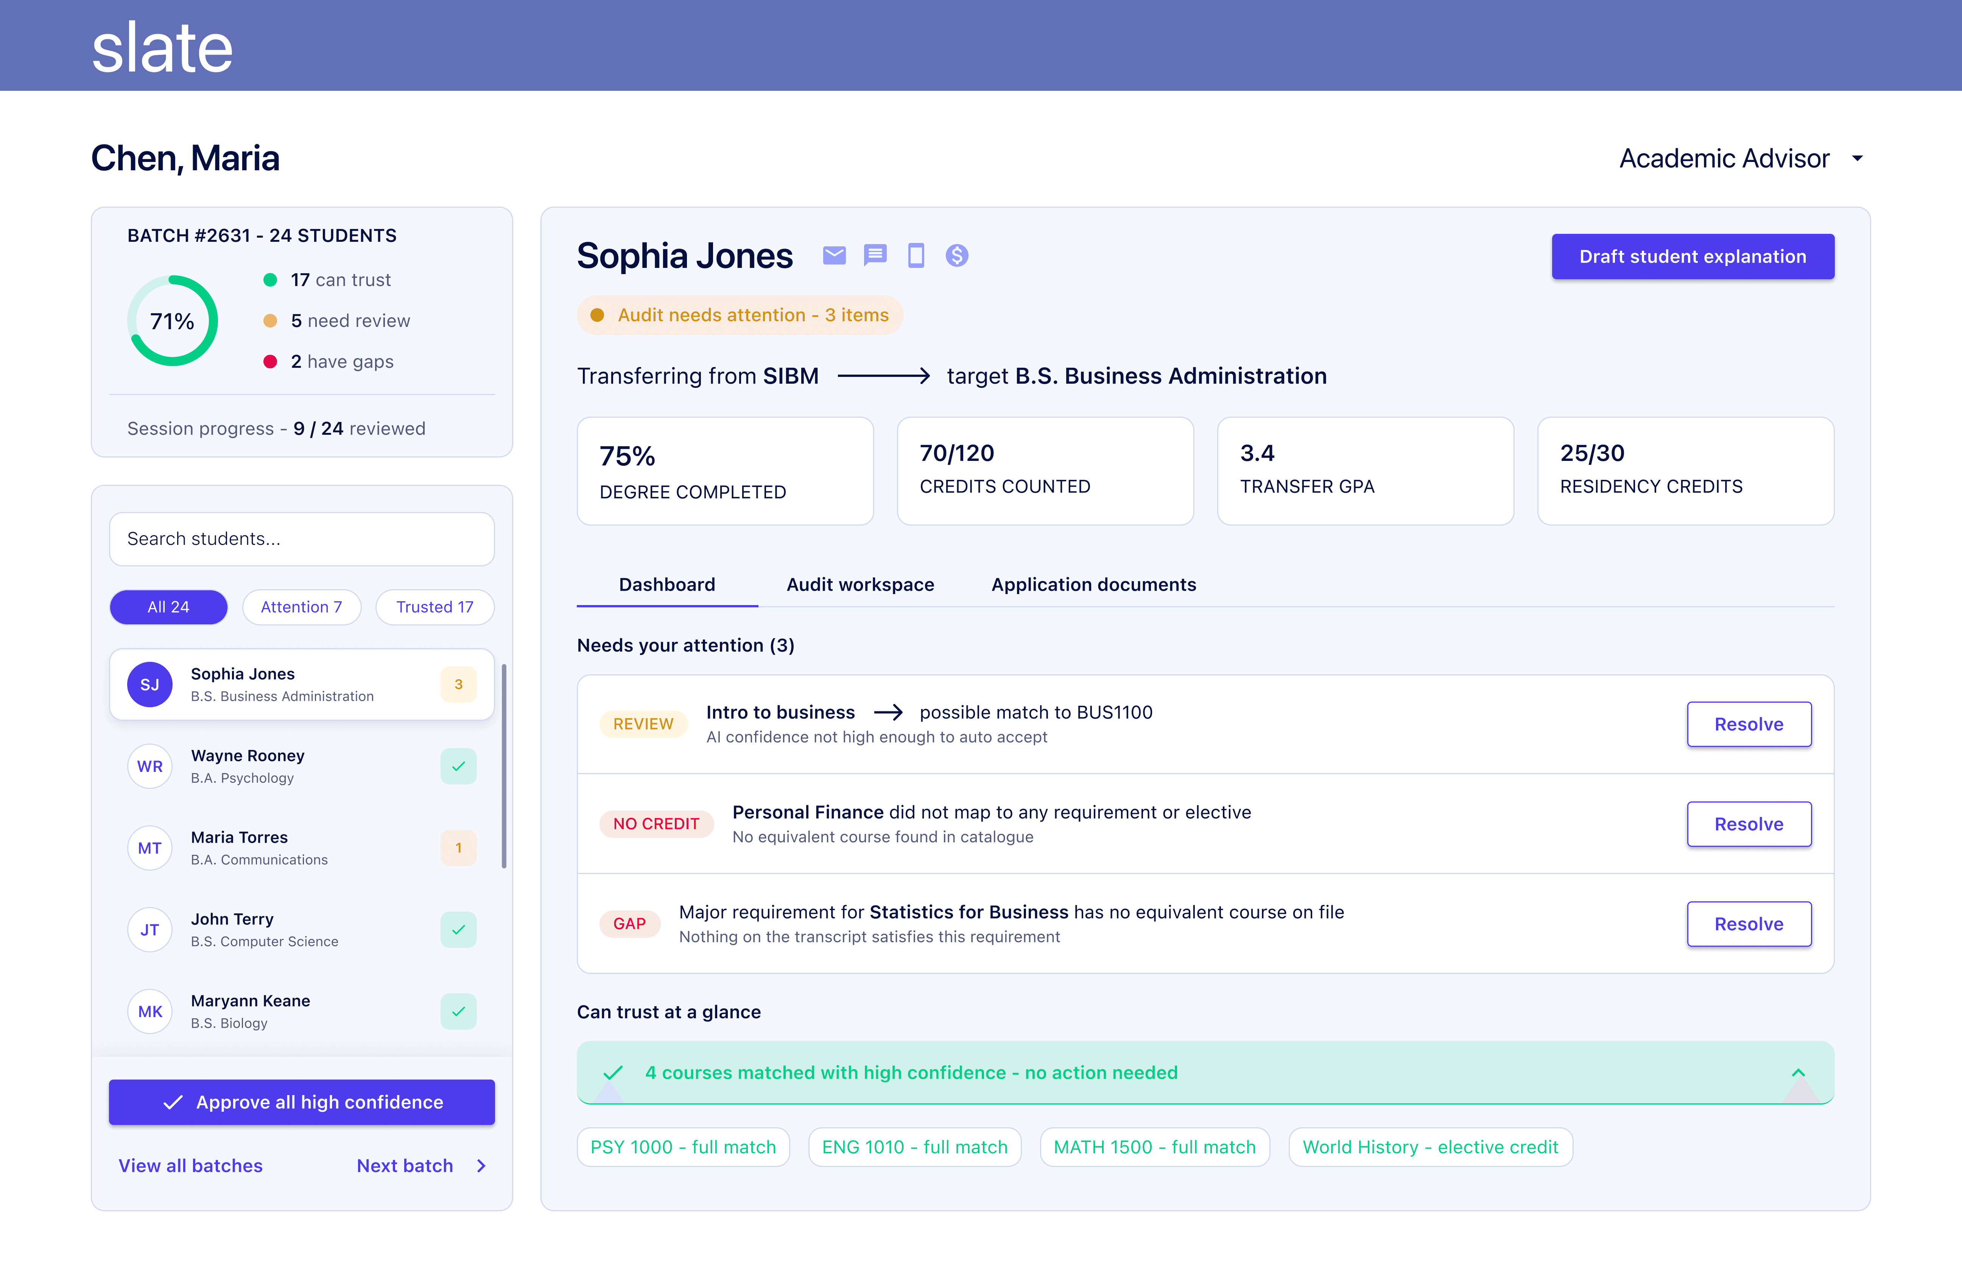Viewport: 1962px width, 1268px height.
Task: Click World History - elective credit chip
Action: 1431,1147
